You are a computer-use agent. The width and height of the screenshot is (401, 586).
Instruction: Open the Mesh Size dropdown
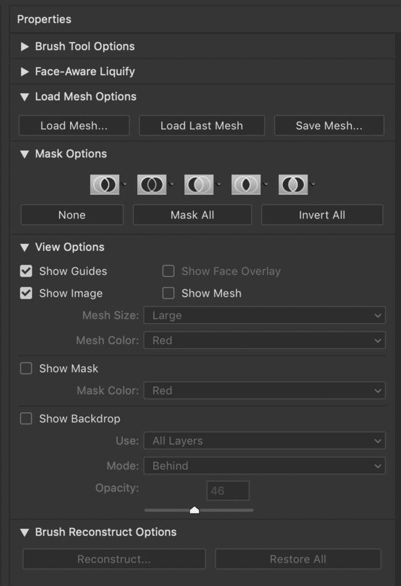tap(264, 315)
